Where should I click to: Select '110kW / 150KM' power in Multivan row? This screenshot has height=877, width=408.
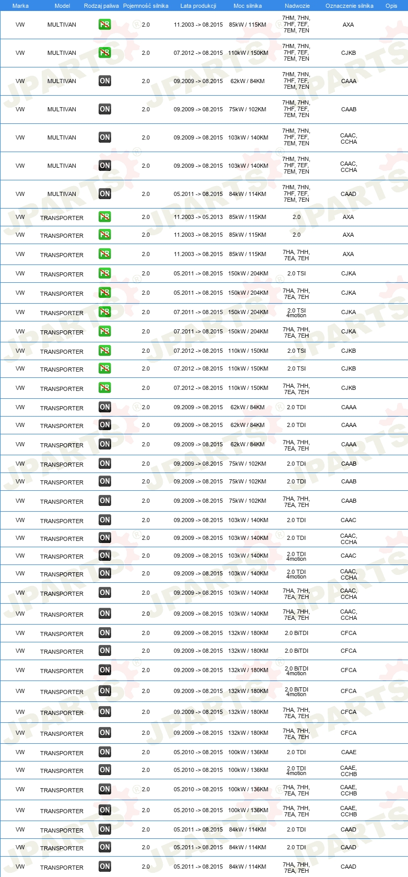pyautogui.click(x=248, y=53)
